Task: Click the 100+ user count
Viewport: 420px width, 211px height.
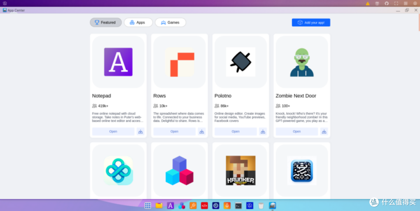Action: pyautogui.click(x=286, y=106)
